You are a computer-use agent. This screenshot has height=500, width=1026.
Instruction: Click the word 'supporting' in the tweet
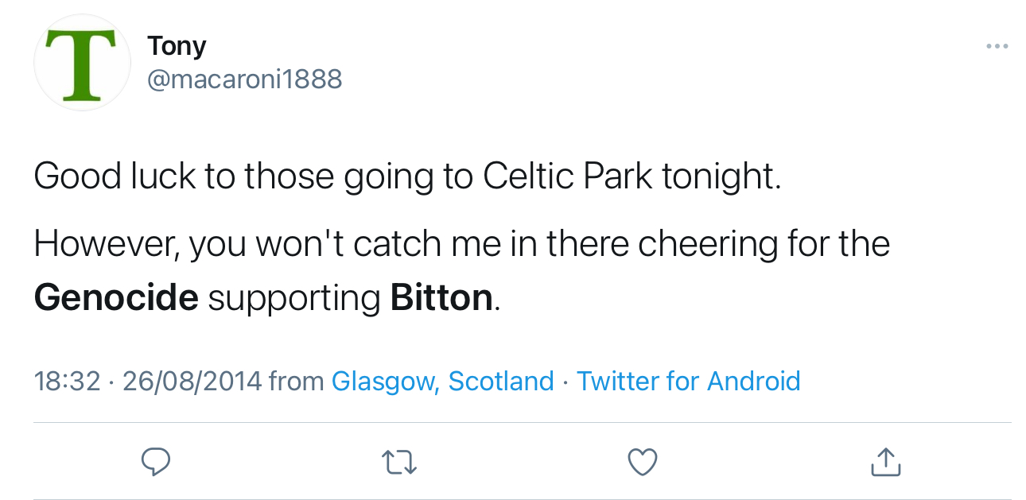tap(294, 299)
